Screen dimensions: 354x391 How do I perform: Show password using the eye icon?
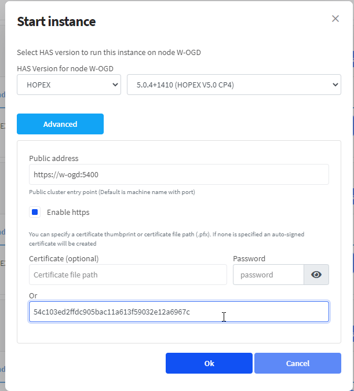click(316, 275)
